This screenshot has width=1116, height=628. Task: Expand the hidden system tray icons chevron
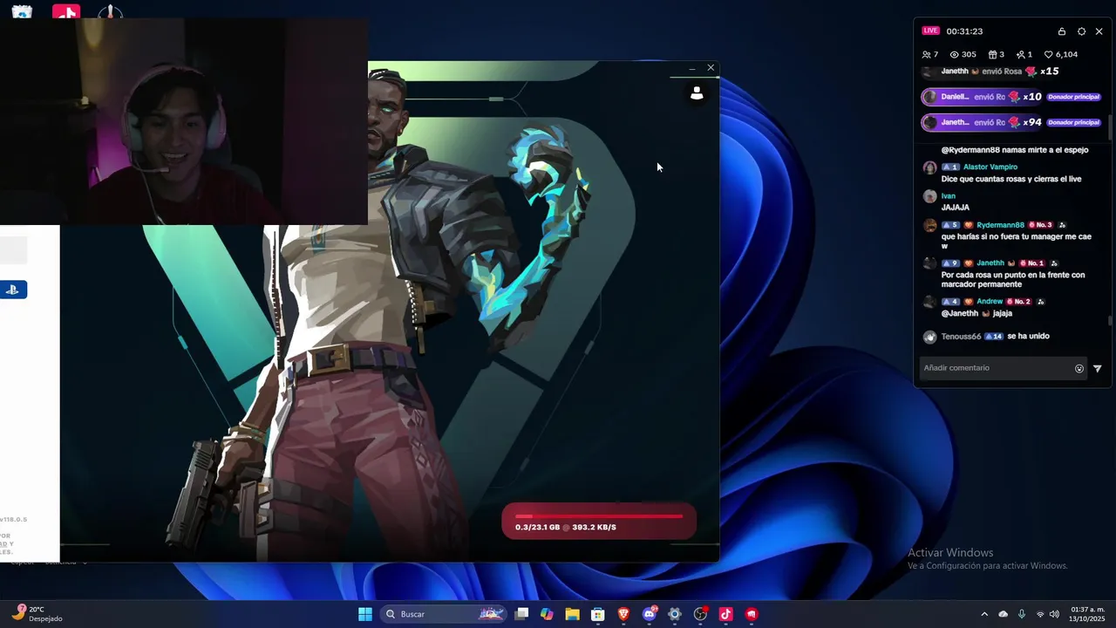click(x=984, y=614)
